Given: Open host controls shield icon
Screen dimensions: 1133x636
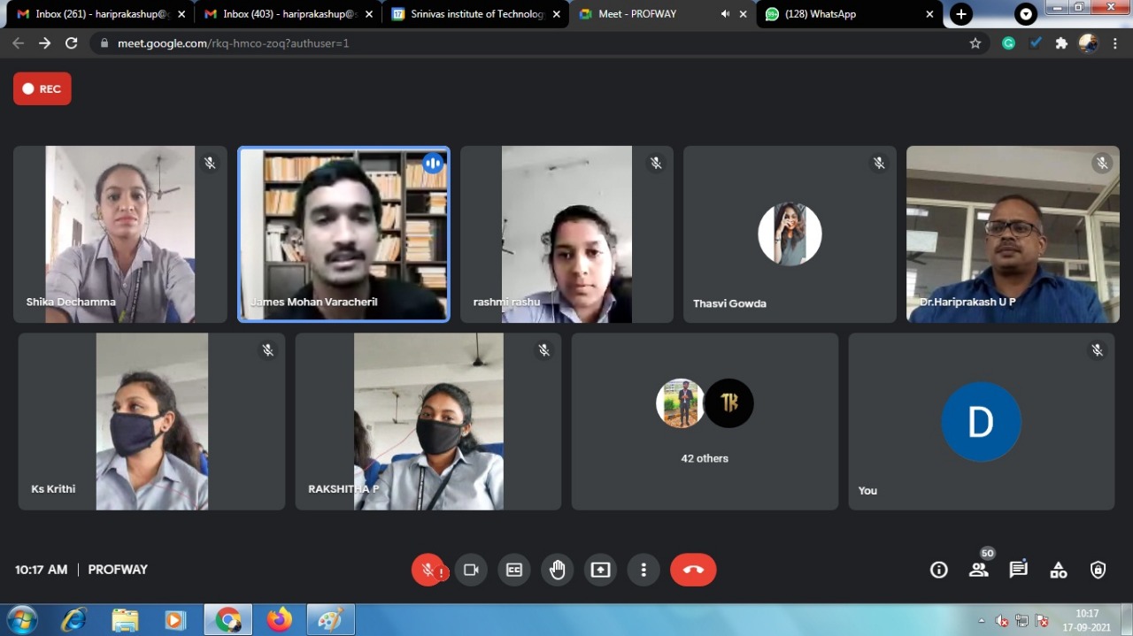Looking at the screenshot, I should (1098, 570).
